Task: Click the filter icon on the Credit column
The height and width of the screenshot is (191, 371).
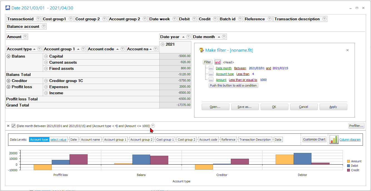Action: pos(215,19)
